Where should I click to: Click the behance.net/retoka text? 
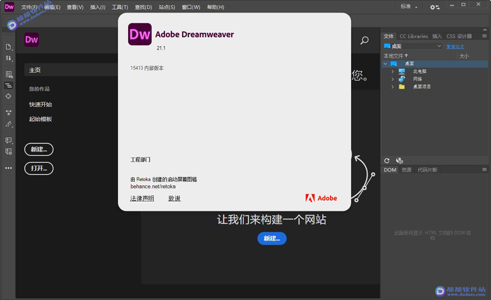(x=153, y=186)
